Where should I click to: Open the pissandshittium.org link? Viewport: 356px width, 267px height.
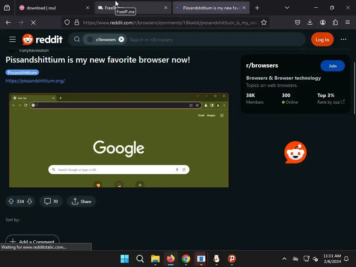click(x=35, y=81)
